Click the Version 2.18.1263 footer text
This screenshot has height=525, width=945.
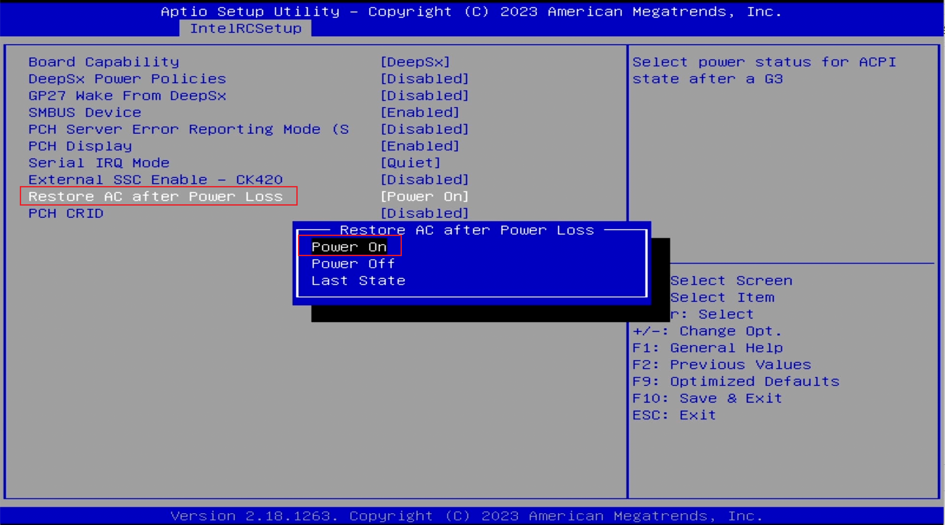pyautogui.click(x=467, y=516)
